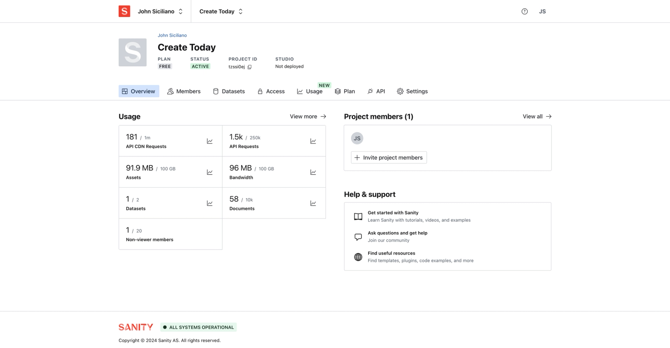This screenshot has width=670, height=348.
Task: Select the Overview tab
Action: [x=139, y=91]
